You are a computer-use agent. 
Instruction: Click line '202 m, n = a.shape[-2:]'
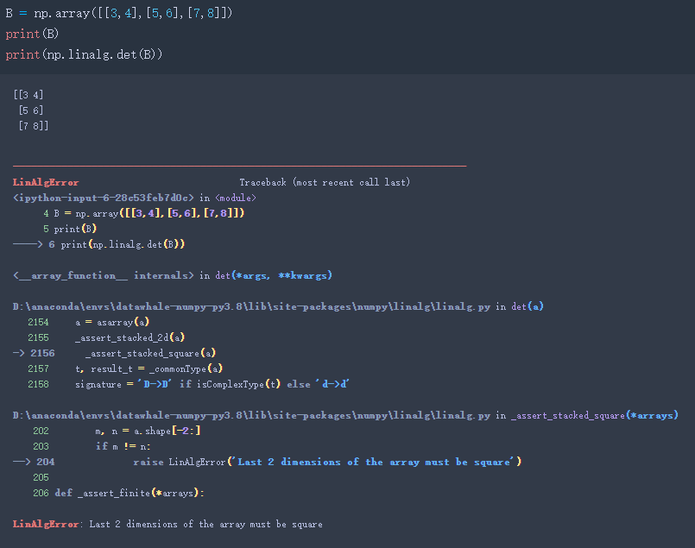(117, 431)
